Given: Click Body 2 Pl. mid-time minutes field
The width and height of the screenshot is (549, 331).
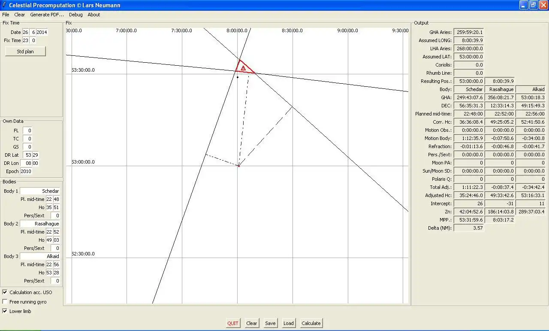Looking at the screenshot, I should point(57,232).
